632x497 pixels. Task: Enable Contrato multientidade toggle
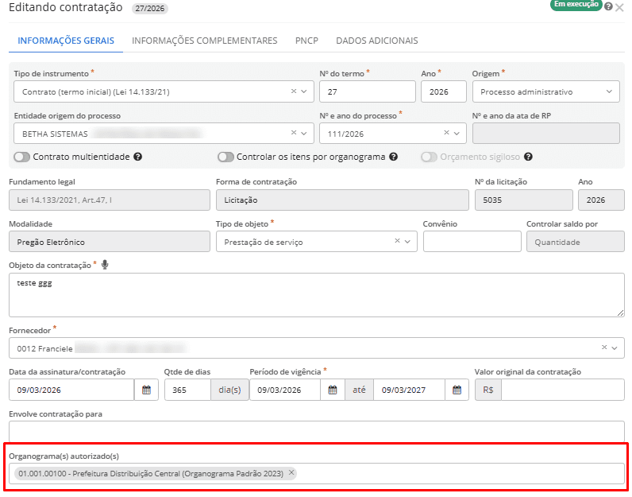(x=22, y=157)
